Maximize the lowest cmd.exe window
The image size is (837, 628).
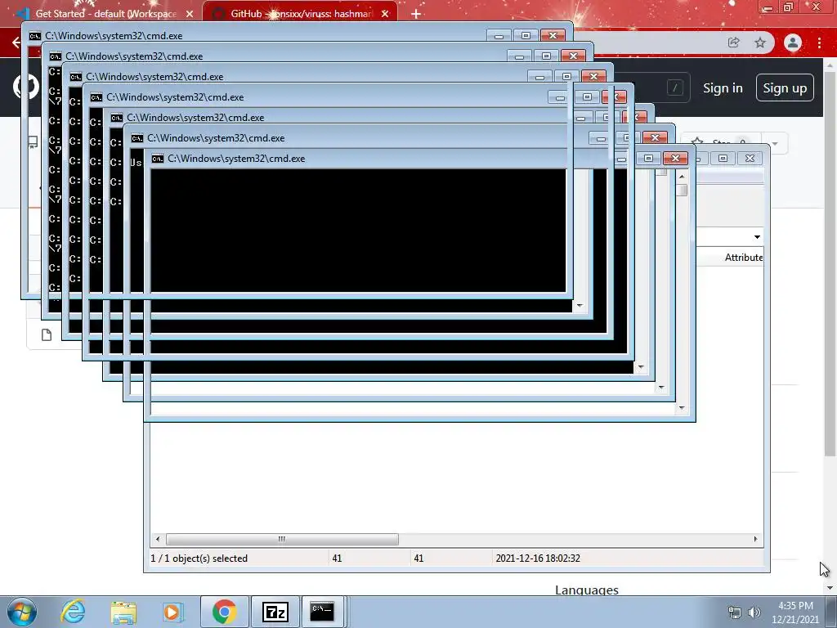coord(648,158)
